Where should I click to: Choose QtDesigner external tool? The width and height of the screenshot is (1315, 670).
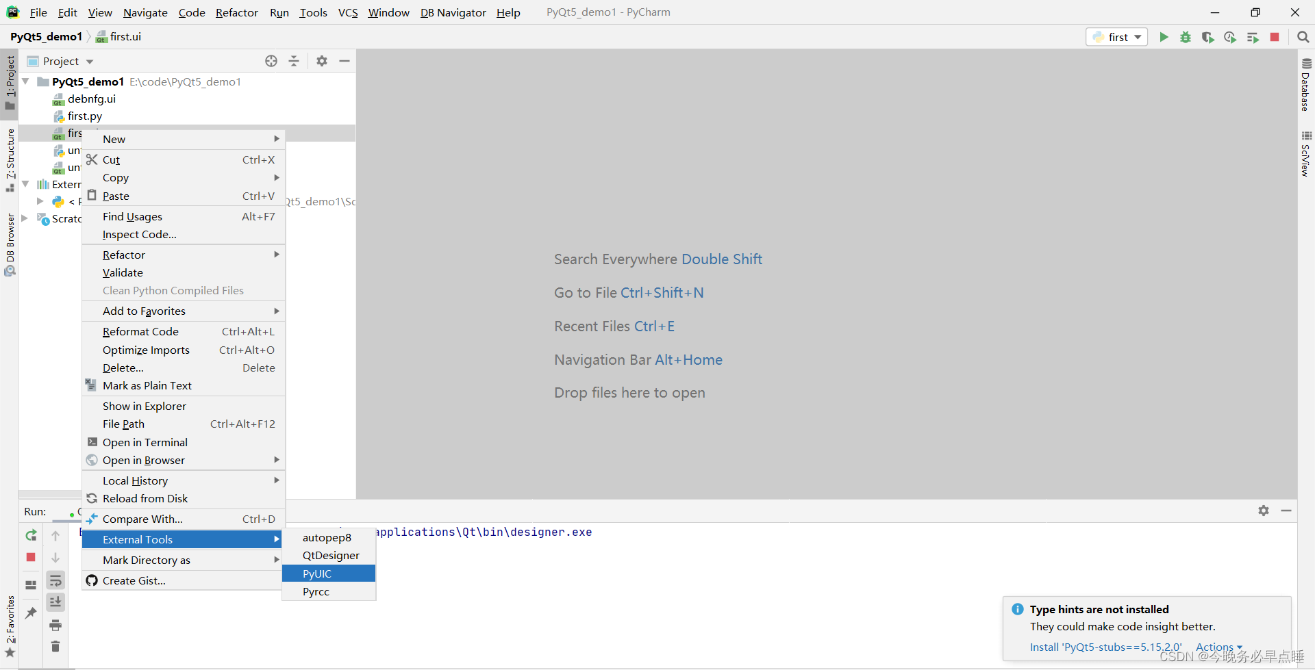(x=329, y=555)
